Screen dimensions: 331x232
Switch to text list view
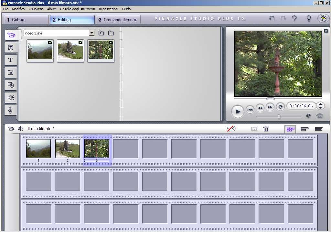(x=319, y=129)
